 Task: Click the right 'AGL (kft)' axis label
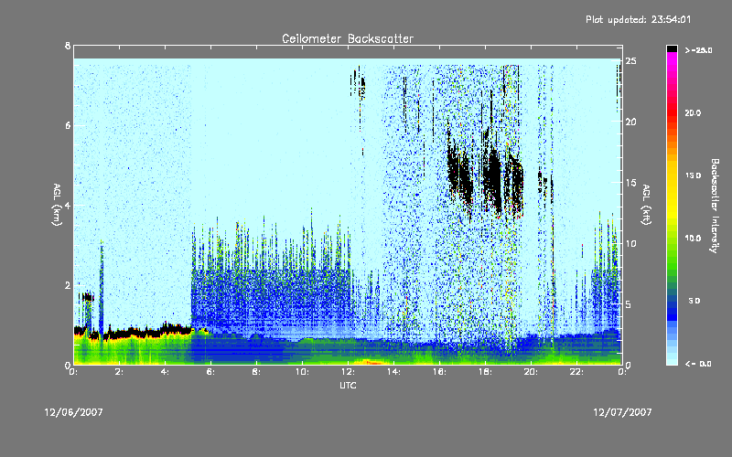coord(646,205)
